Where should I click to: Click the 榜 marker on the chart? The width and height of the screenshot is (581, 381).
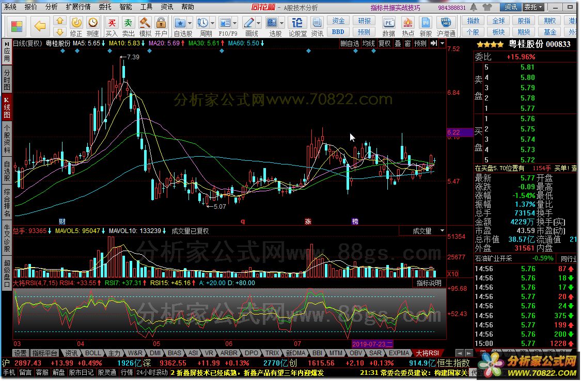tap(355, 221)
